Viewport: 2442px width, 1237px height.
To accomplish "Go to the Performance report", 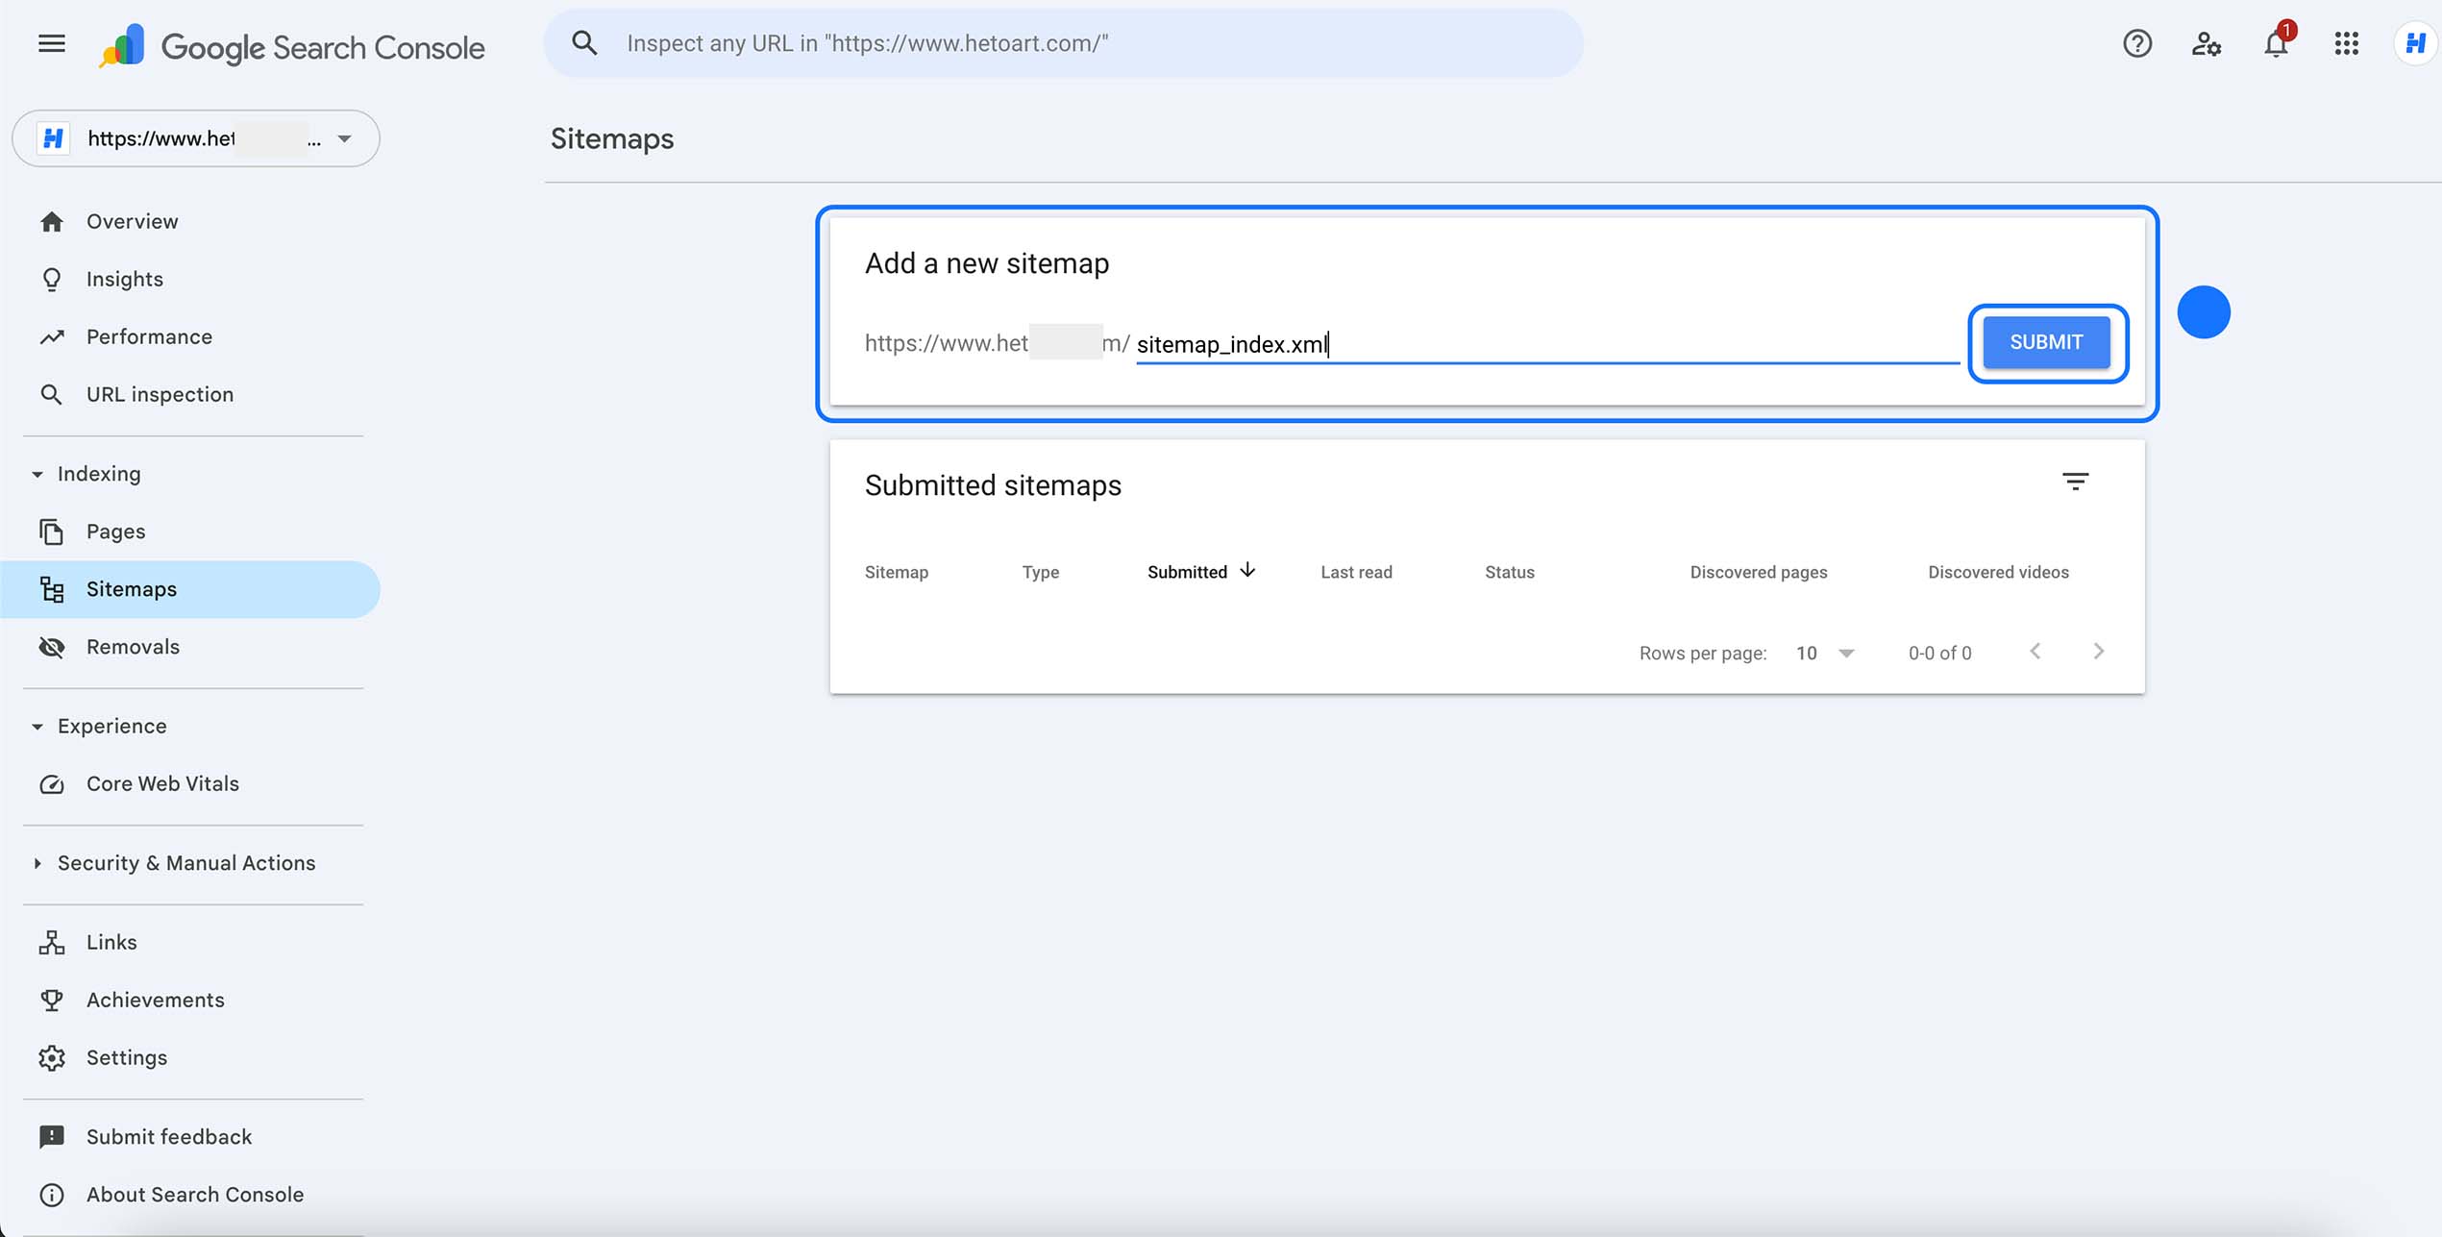I will click(149, 336).
